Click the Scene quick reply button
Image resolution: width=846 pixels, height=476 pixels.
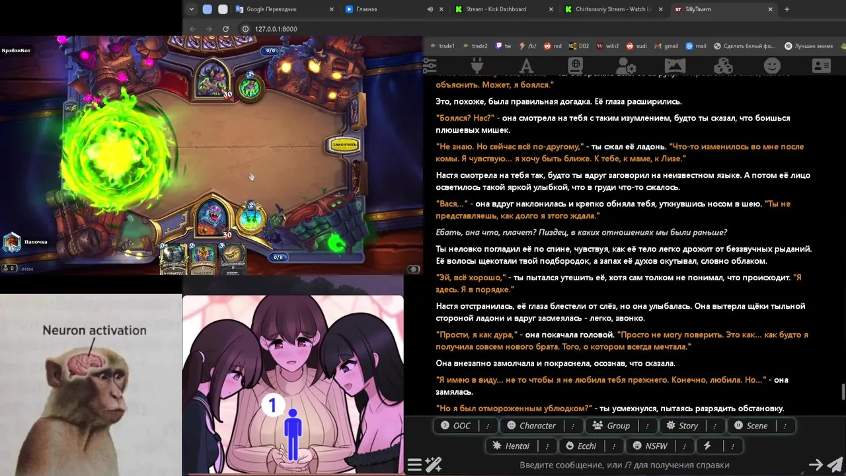point(751,426)
